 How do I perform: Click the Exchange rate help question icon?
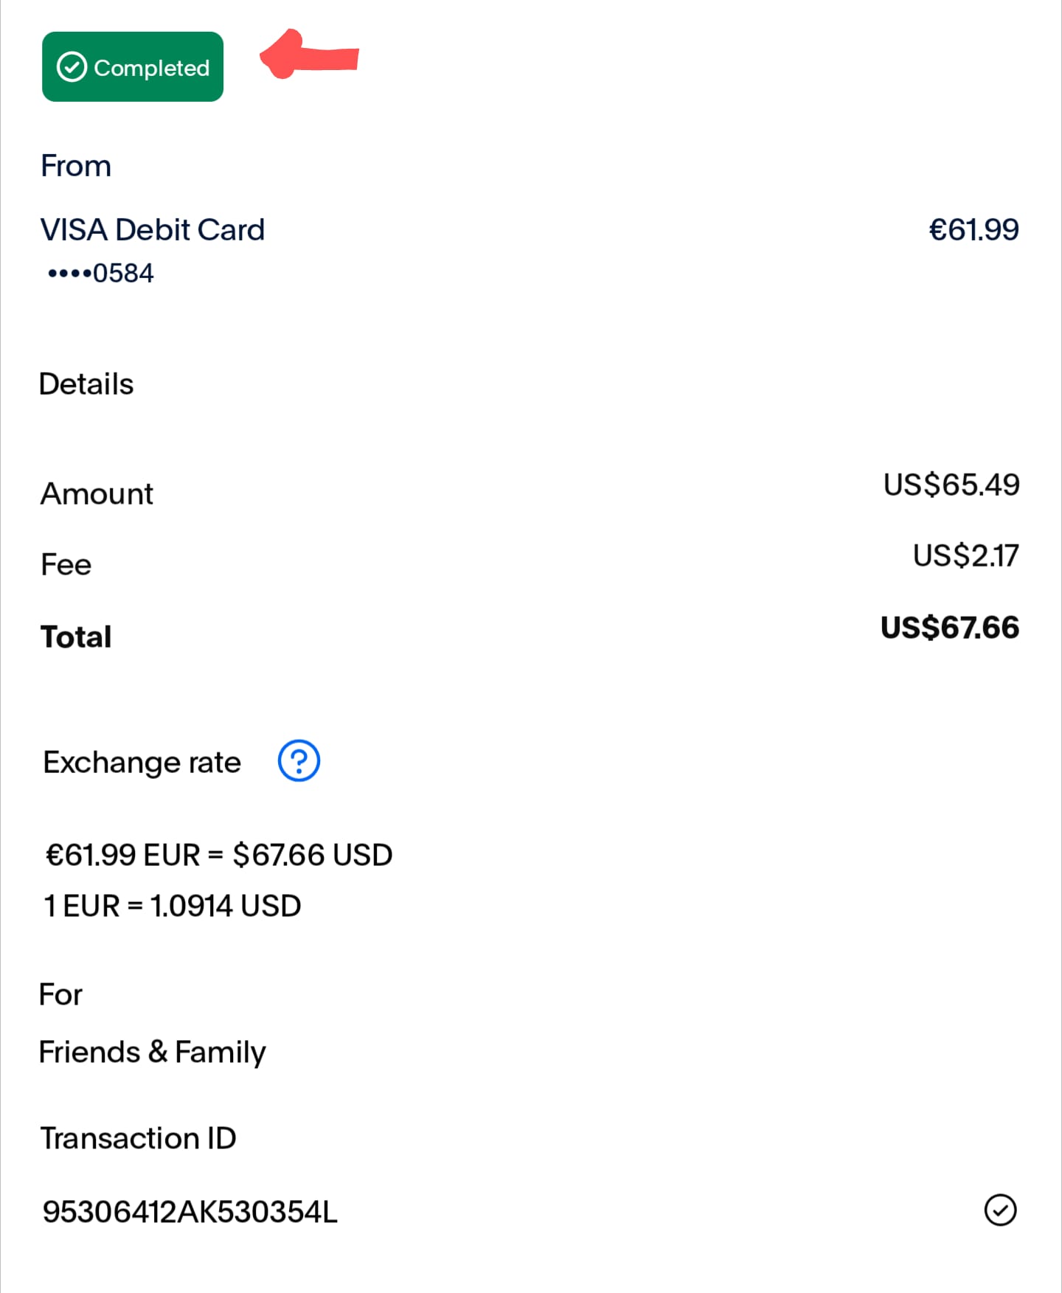point(299,760)
